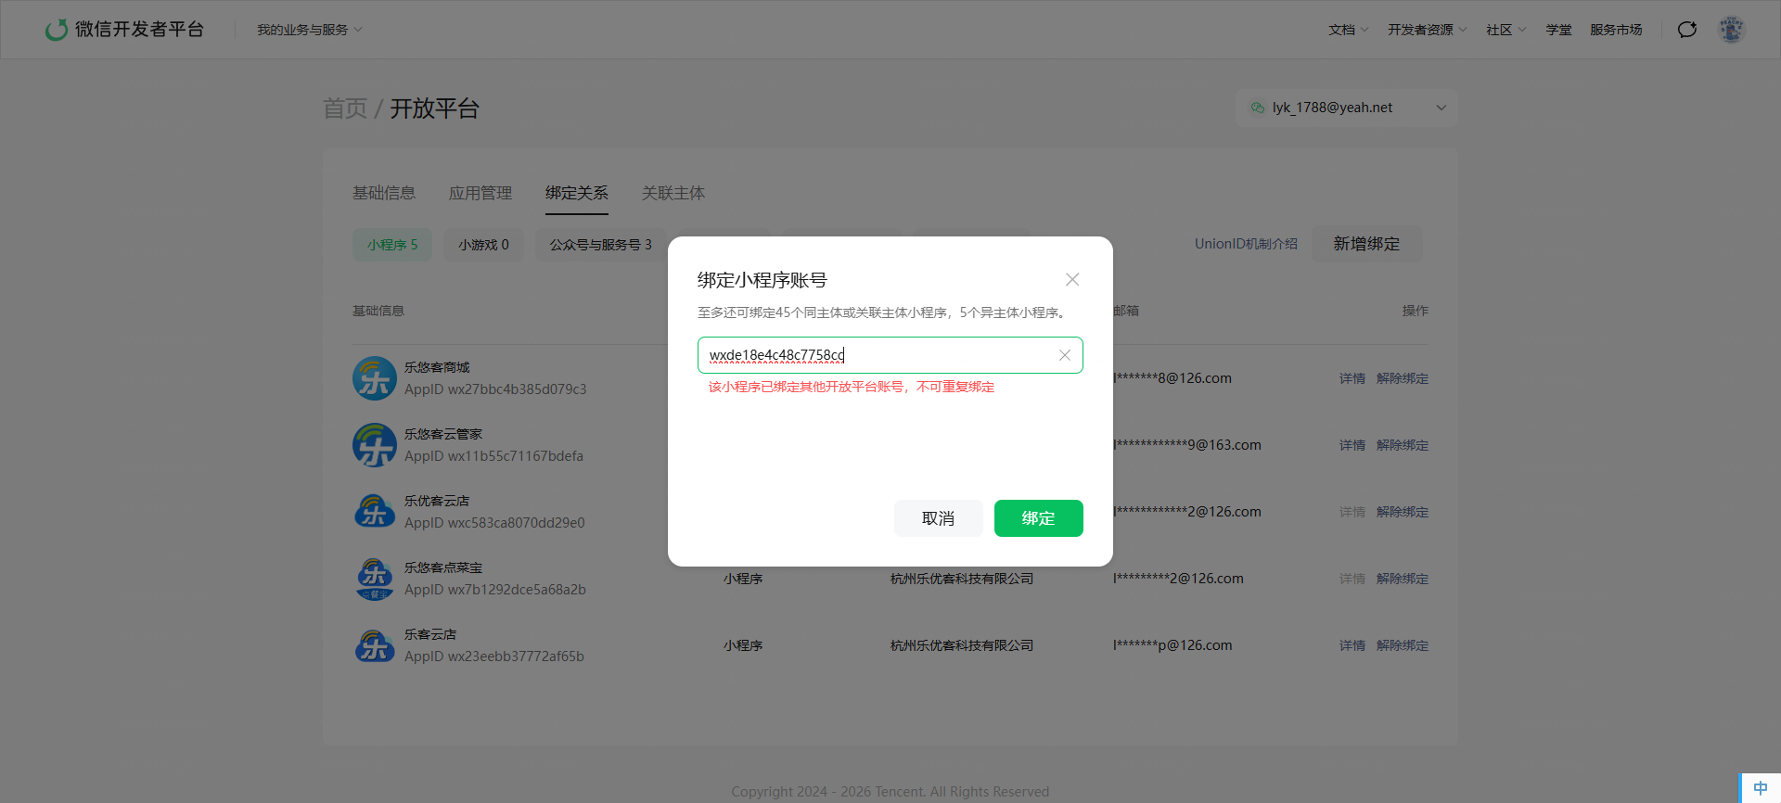
Task: Open the 学堂 menu item
Action: tap(1558, 30)
